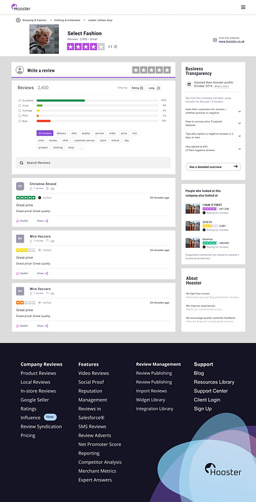
Task: Open Video Reviews in the footer
Action: [93, 373]
